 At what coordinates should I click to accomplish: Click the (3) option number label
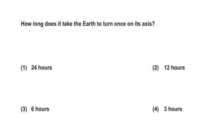[x=24, y=109]
